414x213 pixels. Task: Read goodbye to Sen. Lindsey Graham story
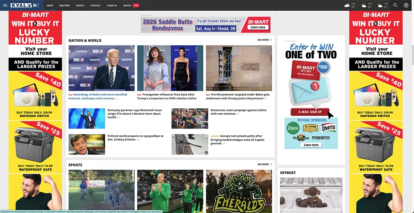(135, 138)
